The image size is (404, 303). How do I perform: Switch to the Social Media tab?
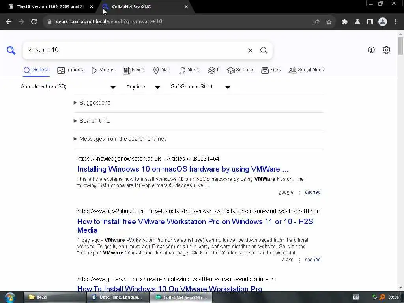[307, 70]
